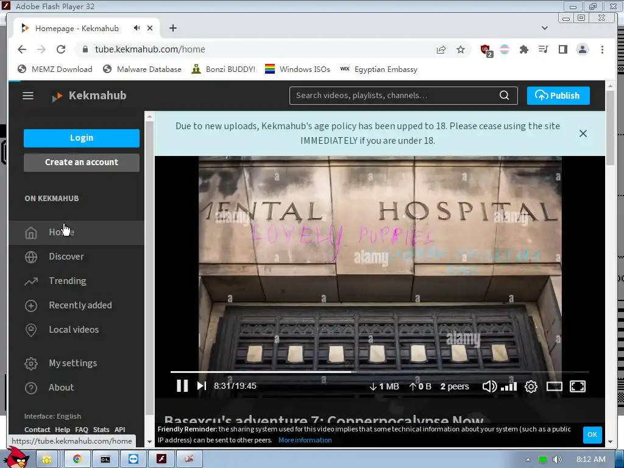This screenshot has height=468, width=624.
Task: Toggle theater mode in the player
Action: (x=555, y=386)
